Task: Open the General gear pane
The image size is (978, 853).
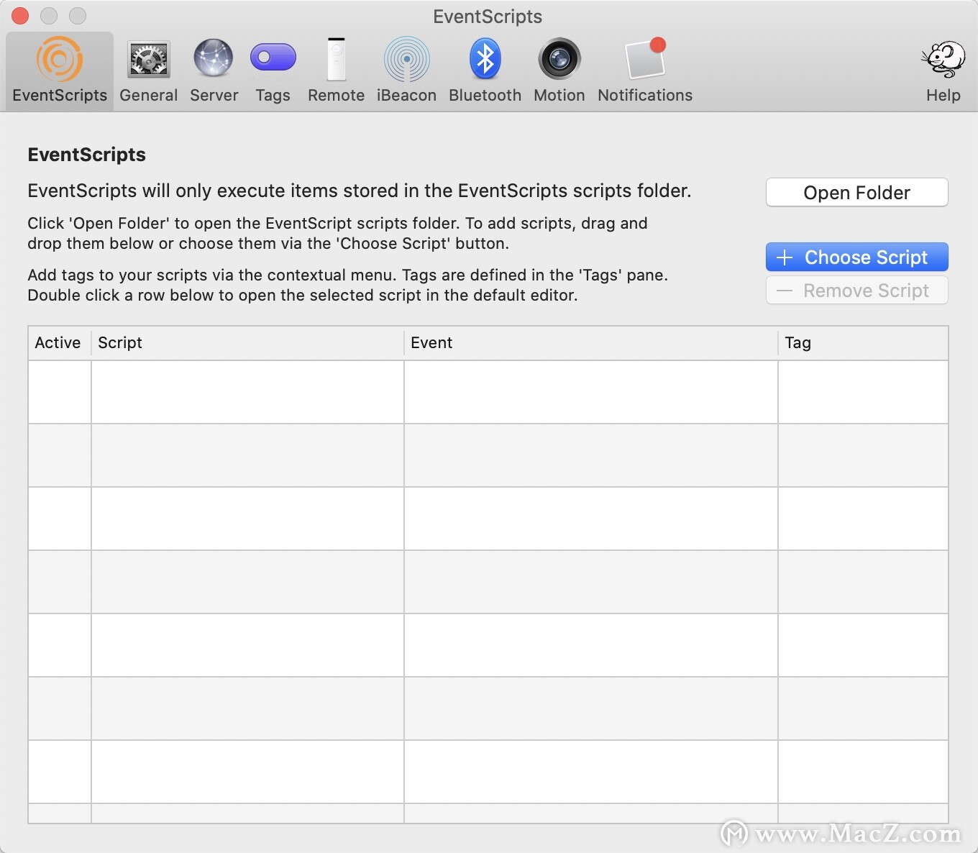Action: (x=148, y=70)
